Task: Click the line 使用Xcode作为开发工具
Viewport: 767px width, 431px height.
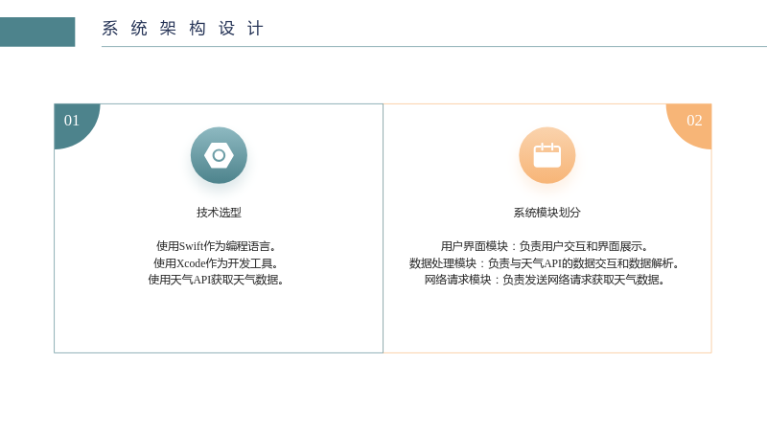Action: [217, 262]
